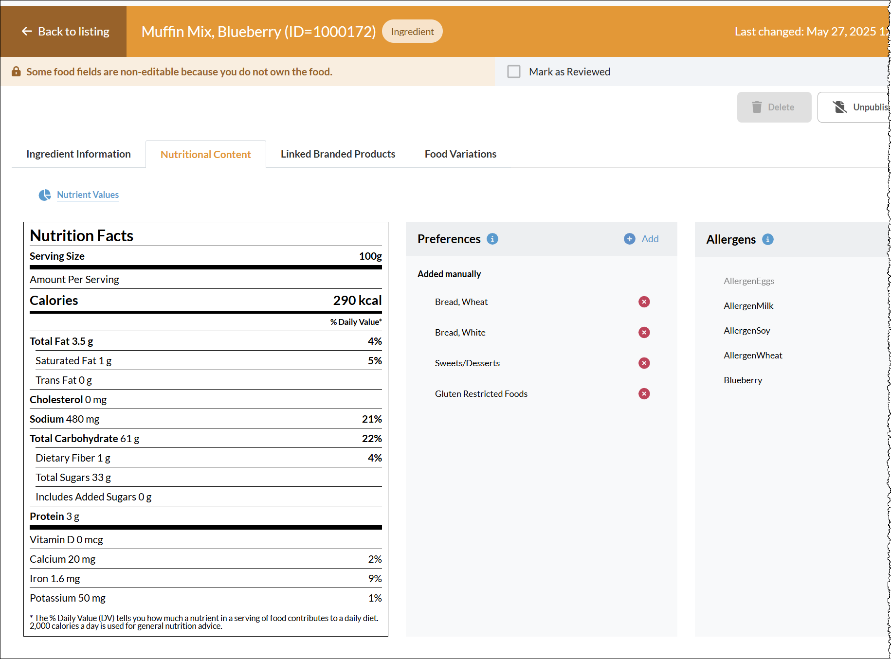Remove the Bread, Wheat preference
The width and height of the screenshot is (891, 659).
644,302
